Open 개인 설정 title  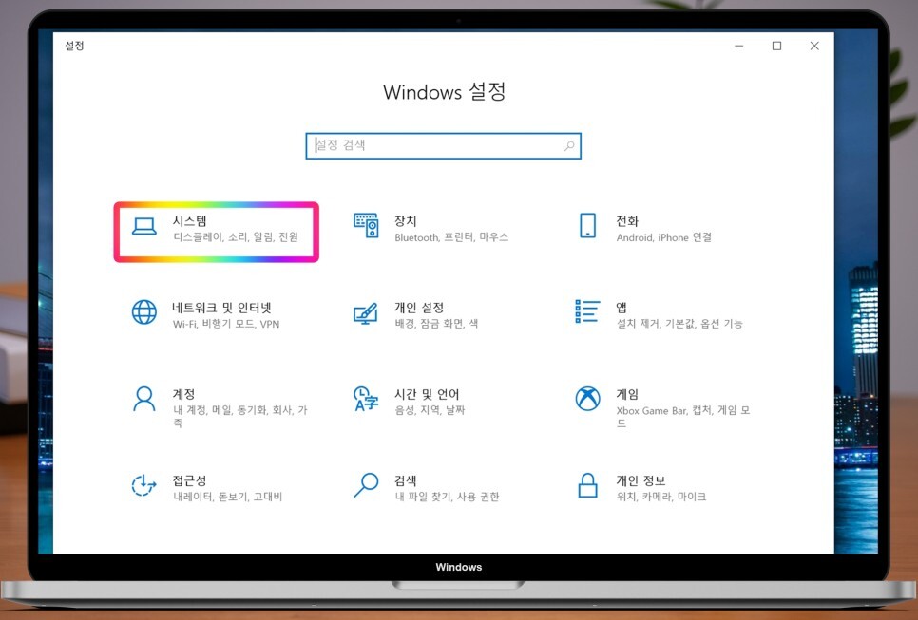[419, 307]
